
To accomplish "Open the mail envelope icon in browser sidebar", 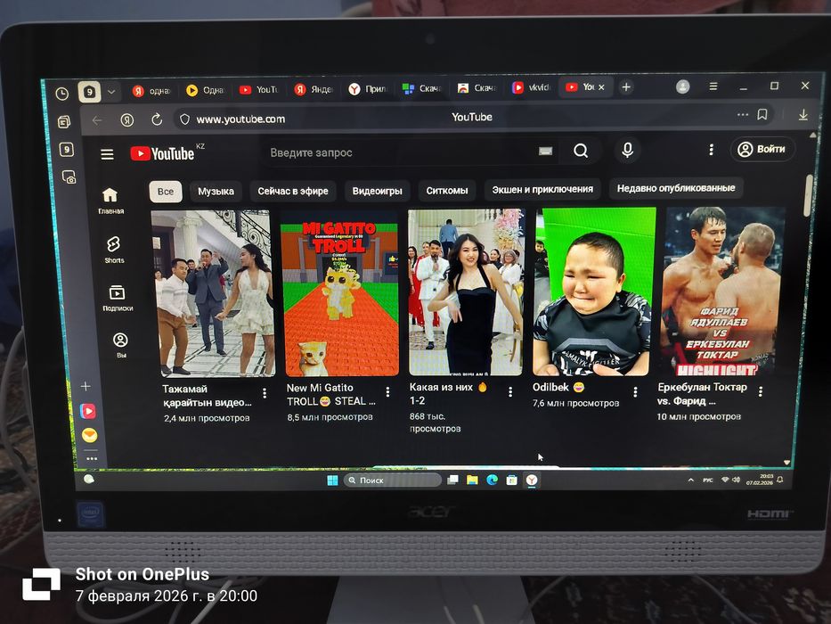I will (90, 436).
